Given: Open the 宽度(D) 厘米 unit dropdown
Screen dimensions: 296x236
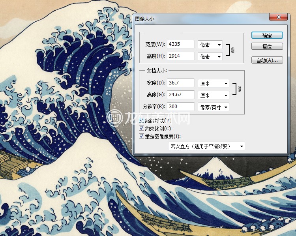Looking at the screenshot, I should click(x=214, y=84).
